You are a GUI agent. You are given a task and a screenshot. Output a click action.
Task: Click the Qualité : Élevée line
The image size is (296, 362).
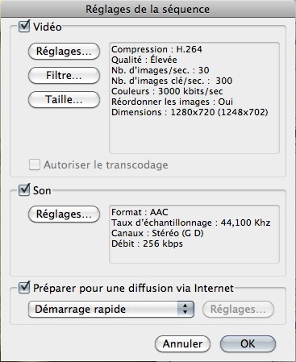pyautogui.click(x=144, y=60)
